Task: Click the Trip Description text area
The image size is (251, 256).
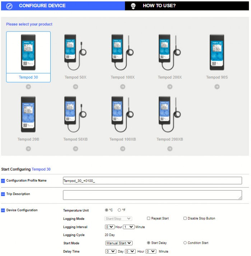Action: coord(152,195)
